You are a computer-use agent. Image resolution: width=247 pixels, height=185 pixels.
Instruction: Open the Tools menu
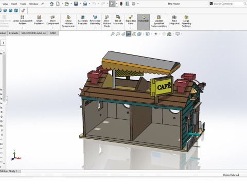click(x=23, y=4)
